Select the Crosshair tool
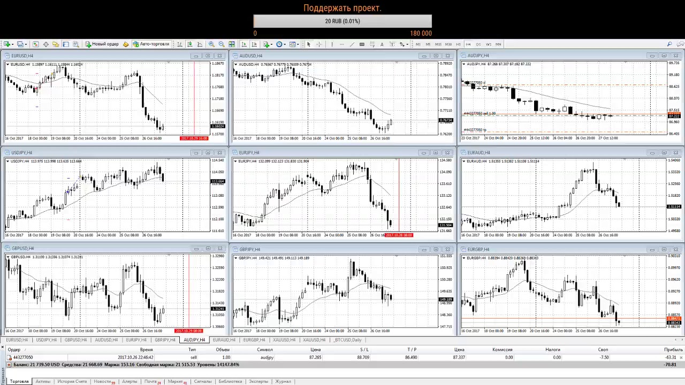The height and width of the screenshot is (385, 685). pos(318,44)
